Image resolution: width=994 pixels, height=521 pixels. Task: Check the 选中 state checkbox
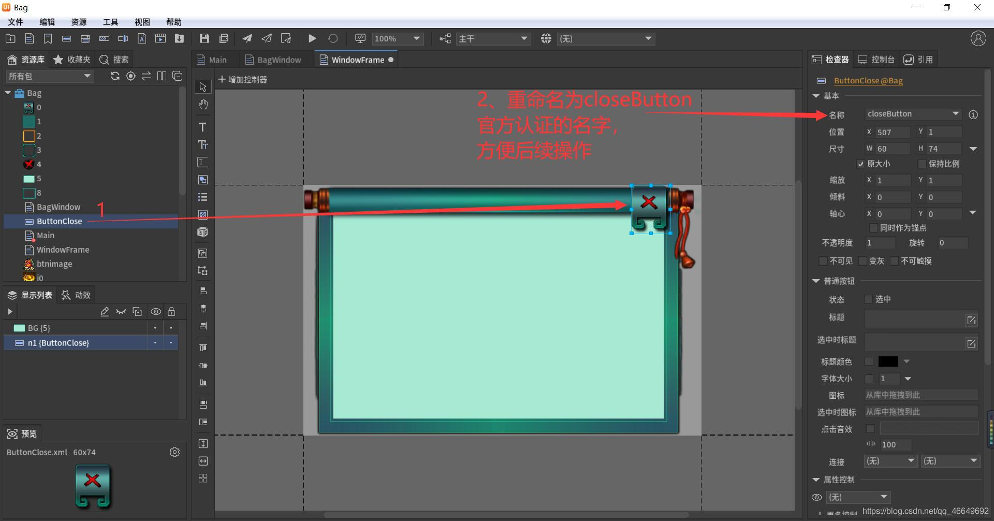[x=869, y=299]
